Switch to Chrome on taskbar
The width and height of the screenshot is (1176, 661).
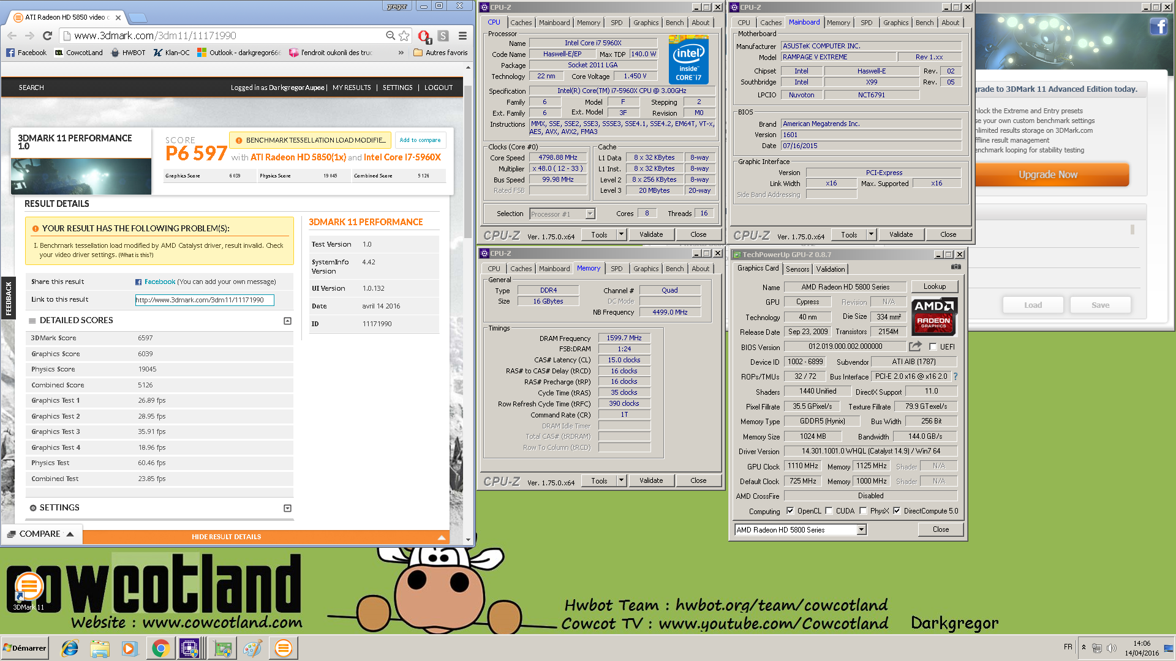coord(160,648)
